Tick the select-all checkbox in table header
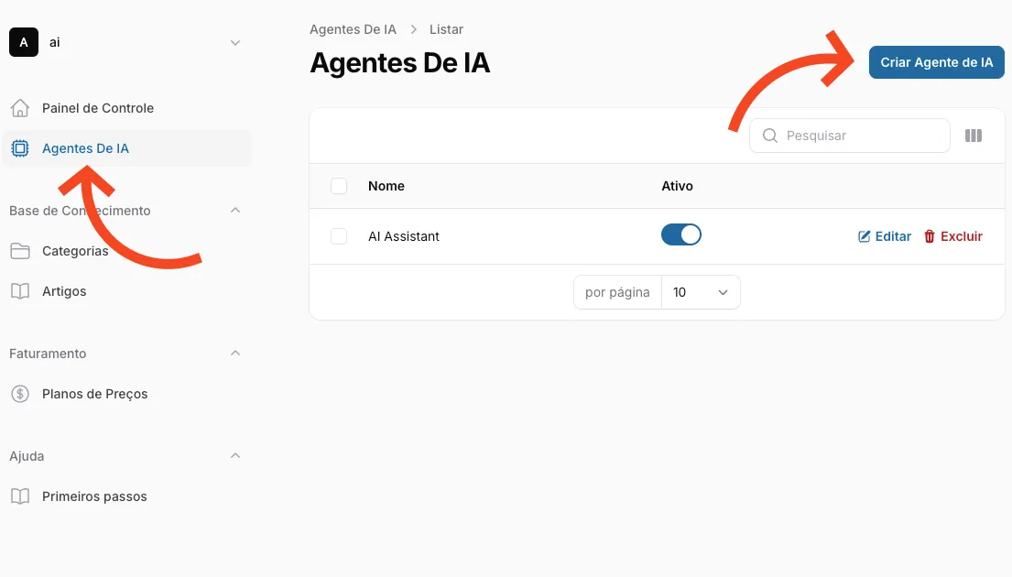This screenshot has height=577, width=1012. (339, 186)
